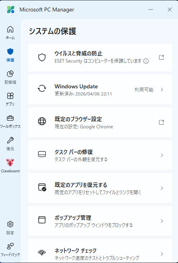Image resolution: width=178 pixels, height=263 pixels.
Task: Expand the ネットワーク チェック chevron
Action: (162, 254)
